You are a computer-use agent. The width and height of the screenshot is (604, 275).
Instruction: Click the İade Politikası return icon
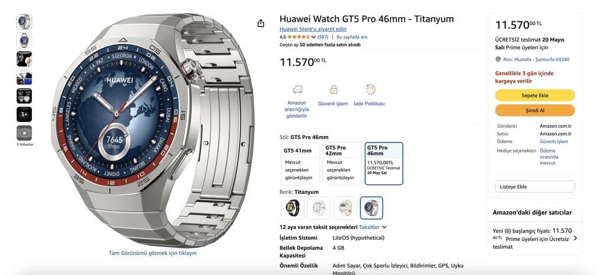point(370,90)
